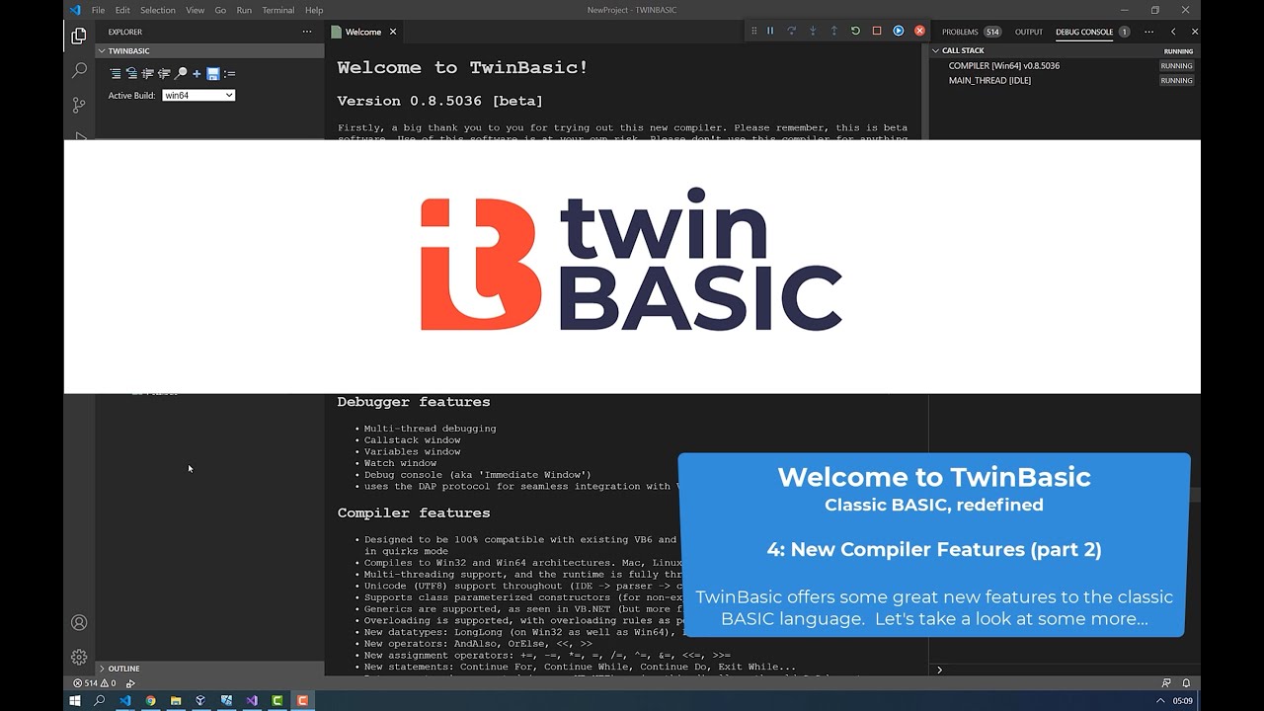Grab the debug toolbar drag handle
The image size is (1264, 711).
click(x=753, y=32)
